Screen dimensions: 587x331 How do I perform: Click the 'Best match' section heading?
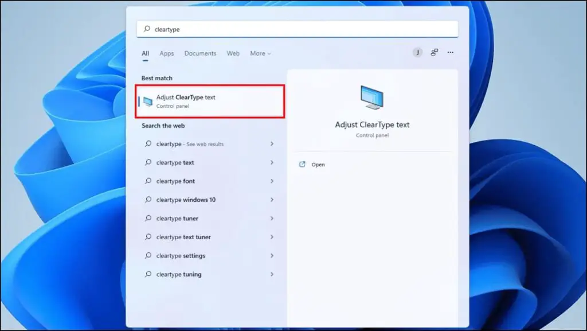157,78
